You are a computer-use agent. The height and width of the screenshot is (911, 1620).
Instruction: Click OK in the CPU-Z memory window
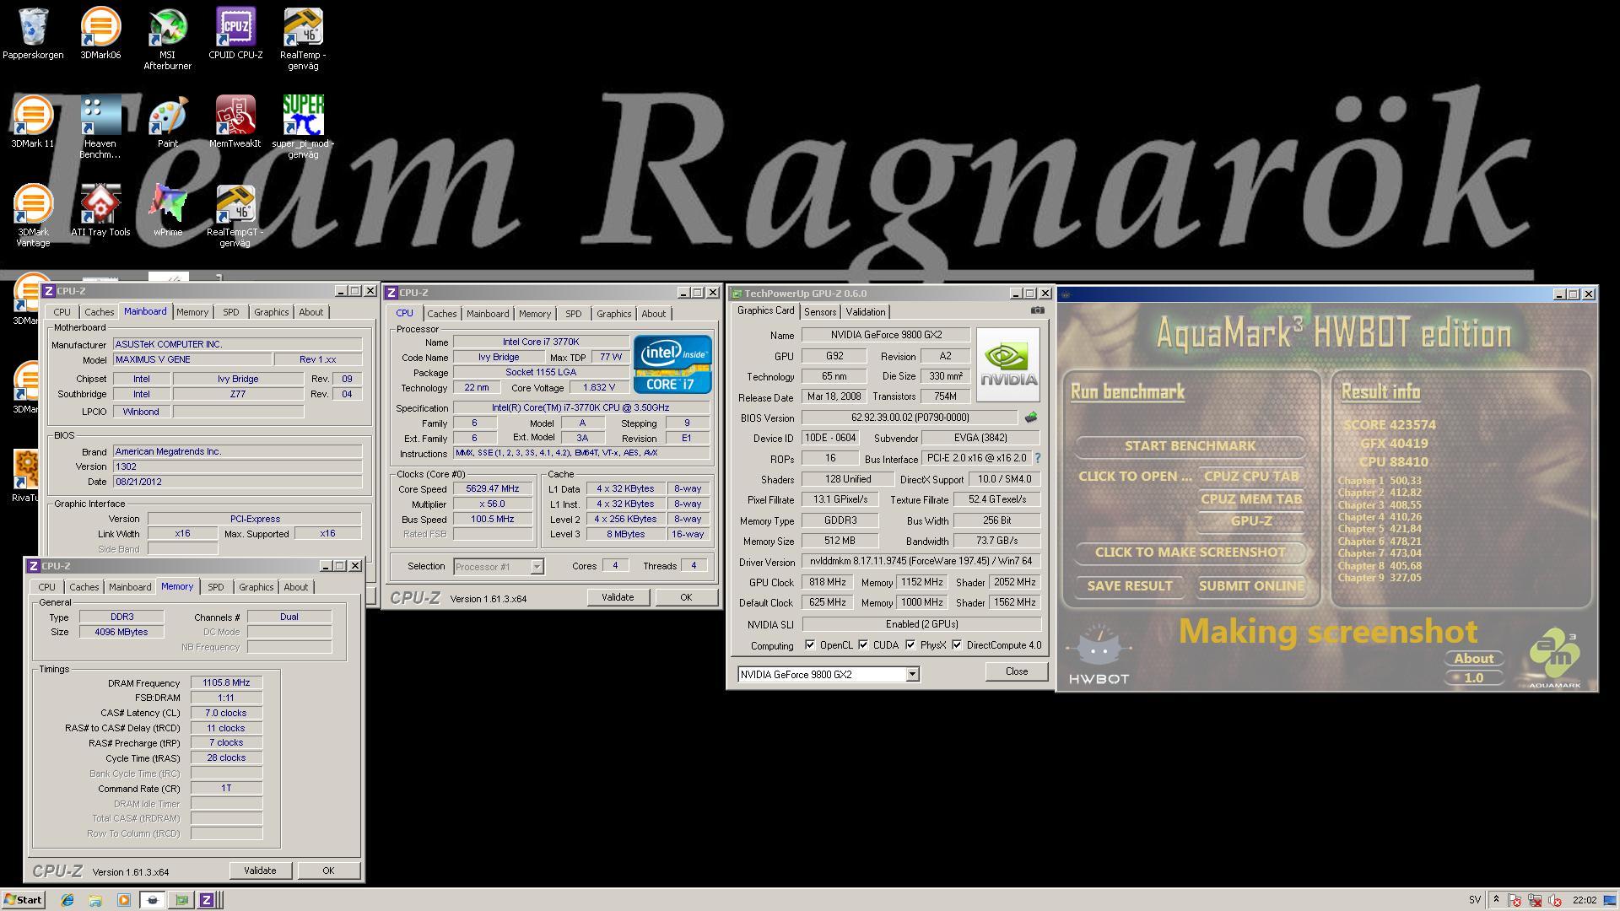pyautogui.click(x=328, y=871)
